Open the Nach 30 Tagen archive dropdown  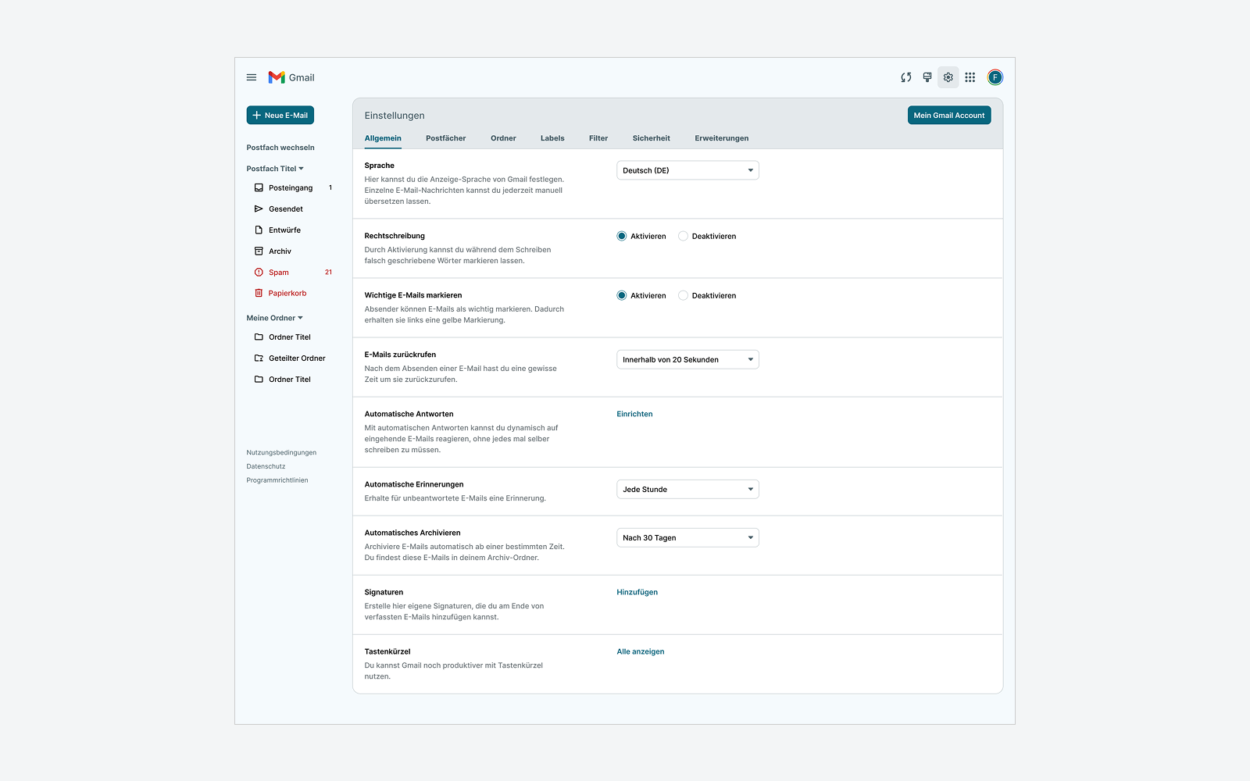tap(687, 537)
